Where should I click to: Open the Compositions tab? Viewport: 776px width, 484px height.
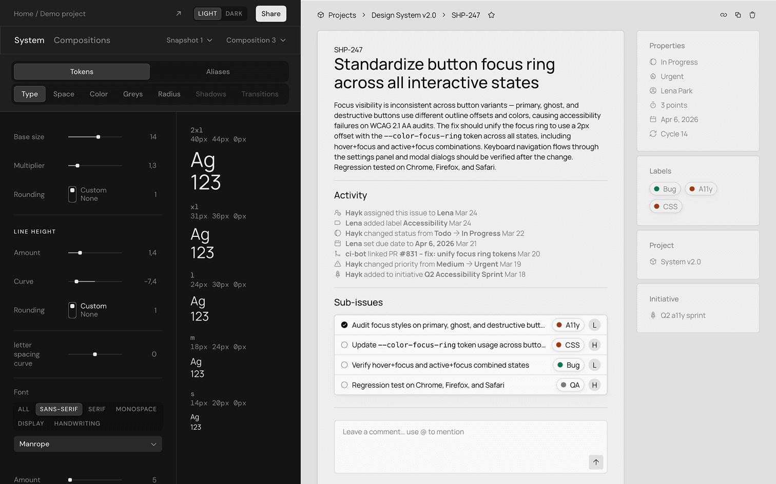click(x=82, y=40)
